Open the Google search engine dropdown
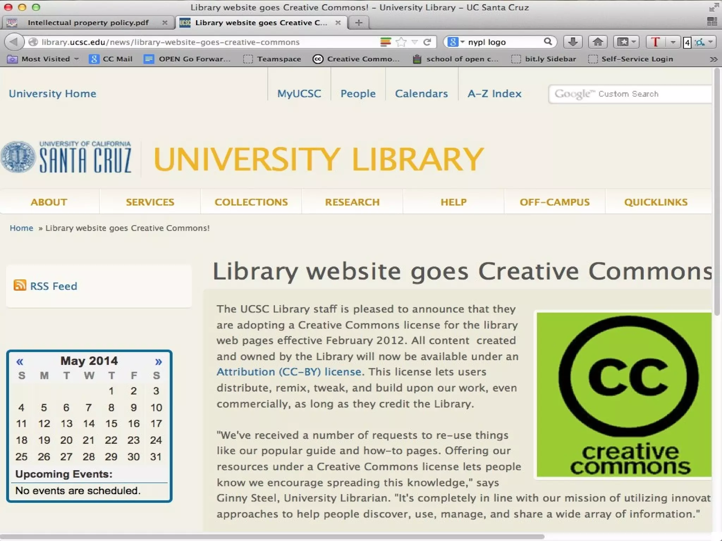This screenshot has height=541, width=722. (x=455, y=42)
